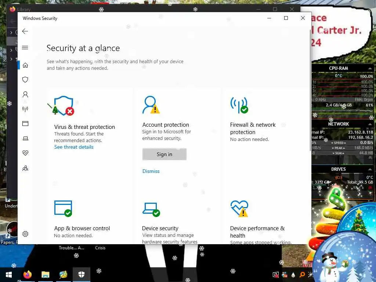Click the App & browser control tile icon

pos(63,209)
